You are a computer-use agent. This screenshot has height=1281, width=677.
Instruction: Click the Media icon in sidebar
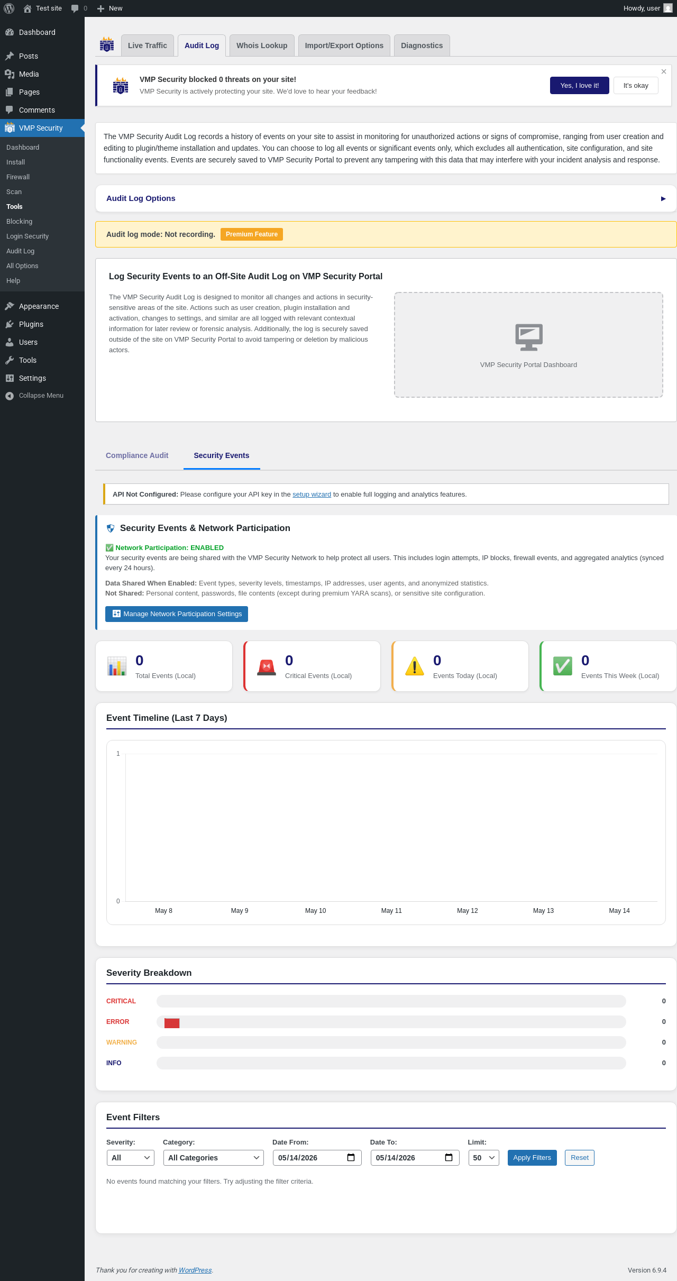(10, 74)
